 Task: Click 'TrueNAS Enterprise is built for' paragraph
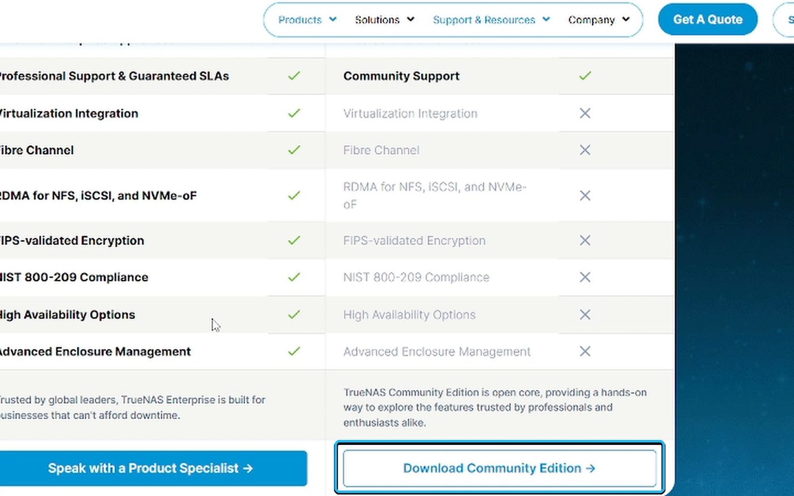(x=133, y=408)
